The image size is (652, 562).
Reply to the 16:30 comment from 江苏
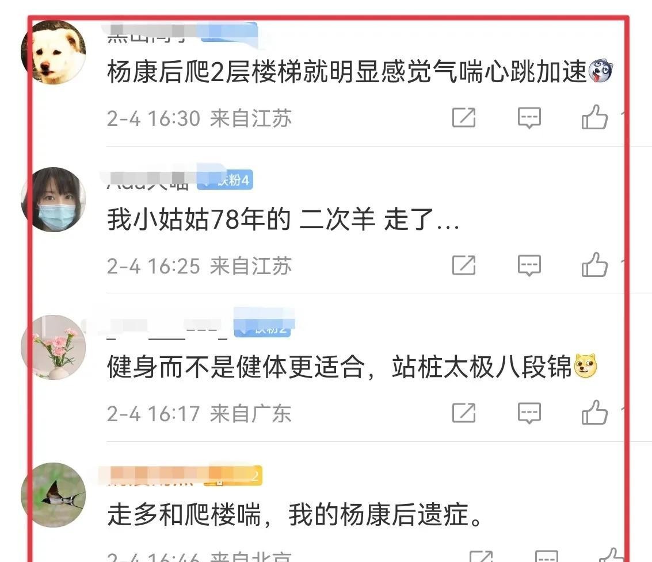click(x=529, y=118)
